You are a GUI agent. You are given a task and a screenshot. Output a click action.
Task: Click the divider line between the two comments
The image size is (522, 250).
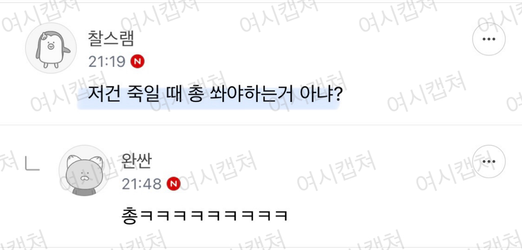click(261, 125)
